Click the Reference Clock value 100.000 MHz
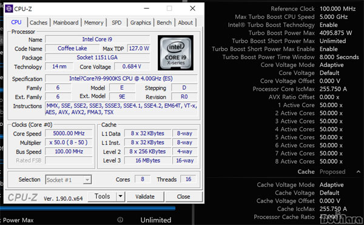The image size is (364, 225). click(337, 9)
